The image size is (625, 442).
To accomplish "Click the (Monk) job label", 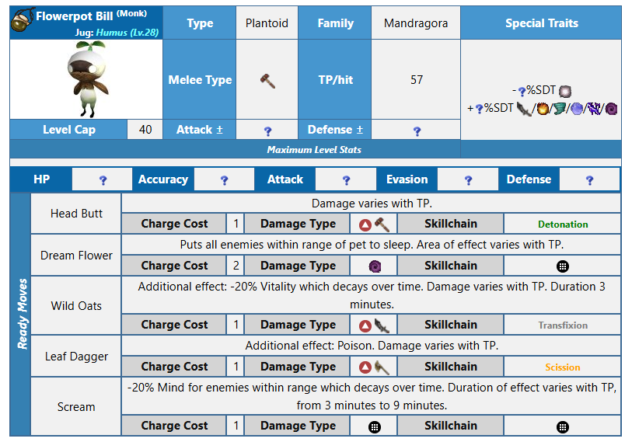I will click(x=132, y=13).
